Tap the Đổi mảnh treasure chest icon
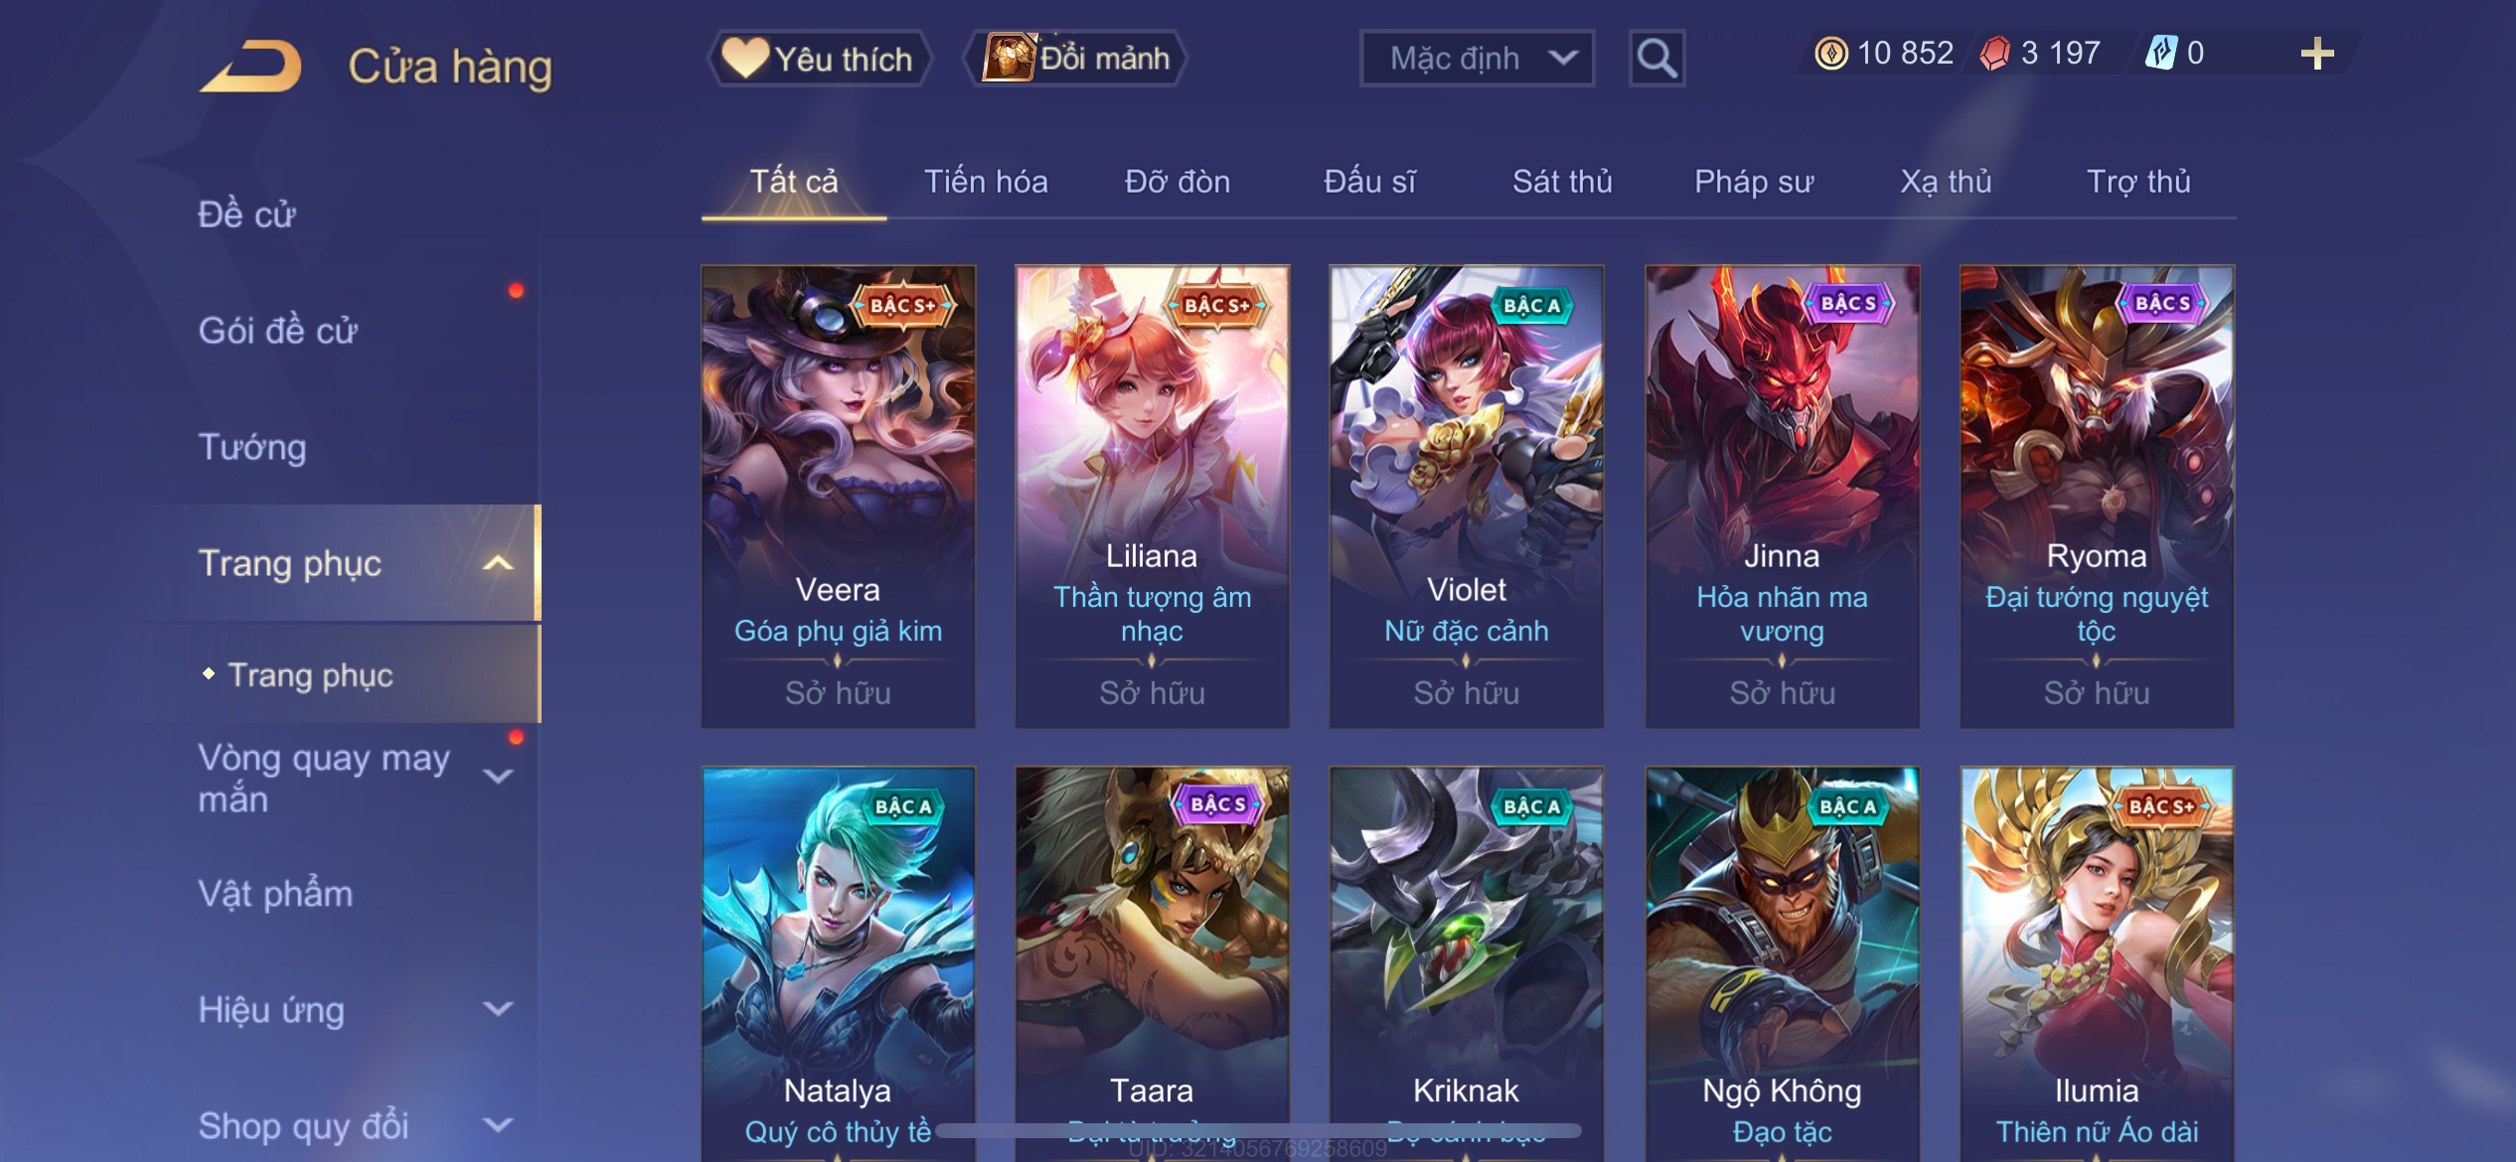Screen dimensions: 2516x1162 pos(1009,57)
